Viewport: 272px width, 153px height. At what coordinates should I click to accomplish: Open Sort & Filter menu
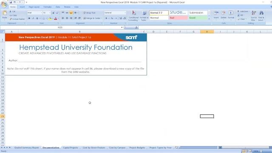click(x=254, y=16)
